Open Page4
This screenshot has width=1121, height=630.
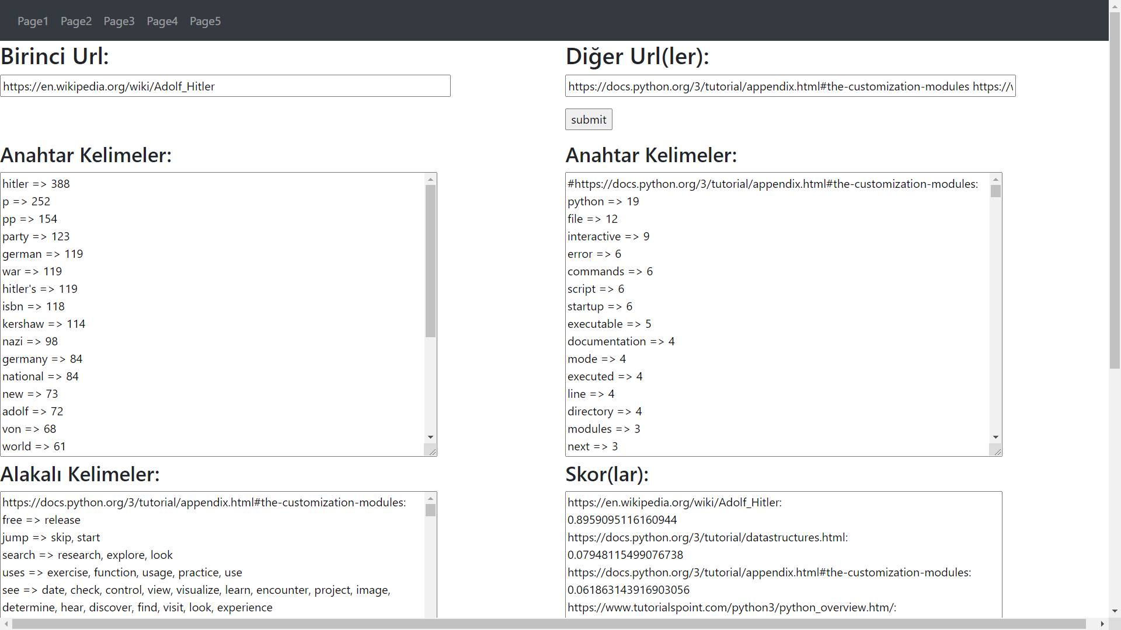[162, 21]
